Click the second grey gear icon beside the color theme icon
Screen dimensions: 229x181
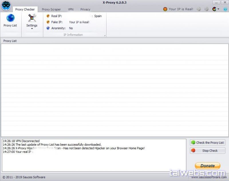point(206,9)
